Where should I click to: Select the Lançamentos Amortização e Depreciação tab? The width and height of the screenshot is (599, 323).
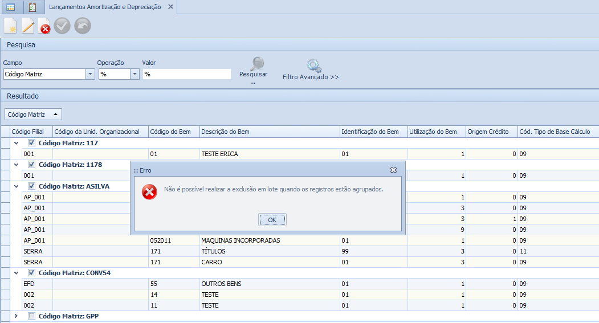105,7
